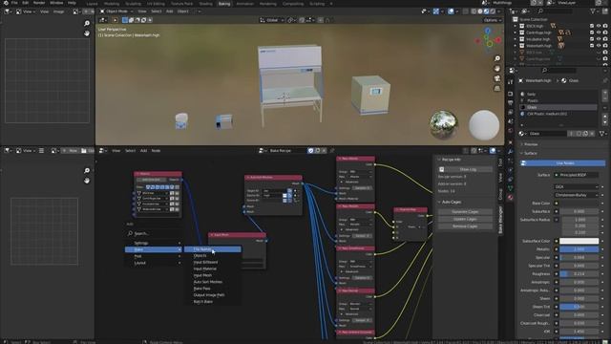Open the Object Data mesh properties tab

(511, 188)
